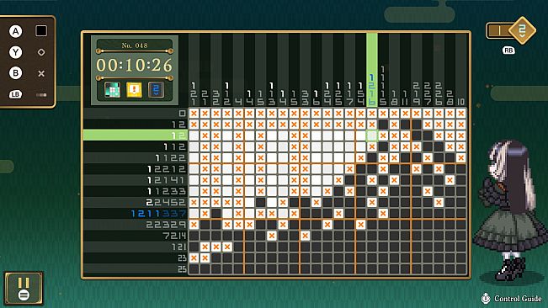This screenshot has width=548, height=308.
Task: Click filled cell where row 25 meets column 10
Action: tap(461, 269)
